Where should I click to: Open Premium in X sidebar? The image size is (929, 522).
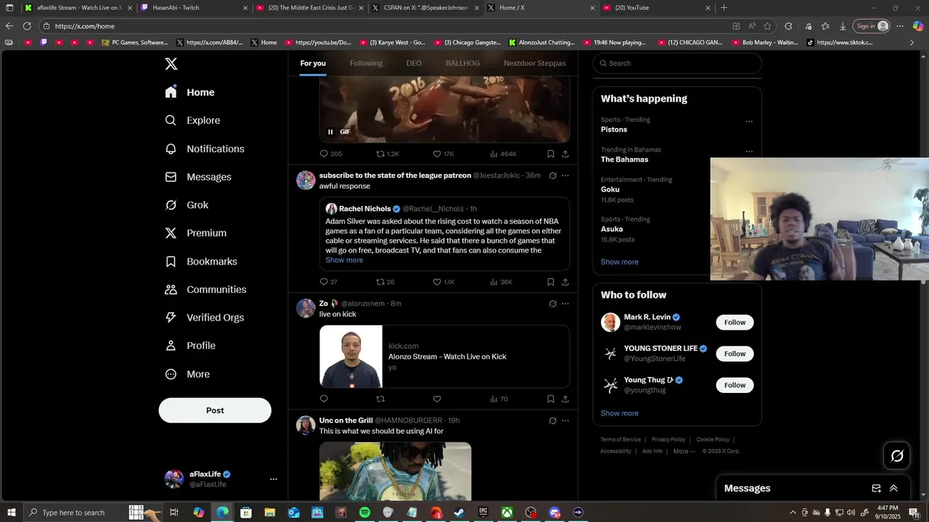pyautogui.click(x=196, y=233)
